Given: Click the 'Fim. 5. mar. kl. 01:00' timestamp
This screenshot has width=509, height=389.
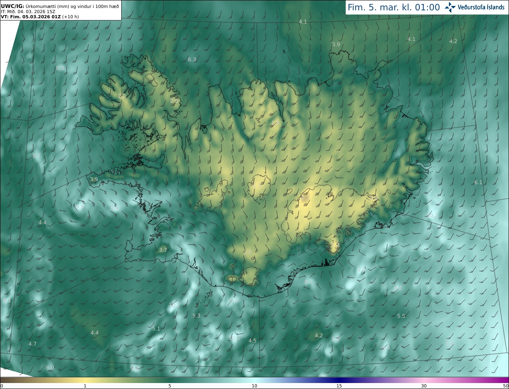Looking at the screenshot, I should pyautogui.click(x=394, y=7).
